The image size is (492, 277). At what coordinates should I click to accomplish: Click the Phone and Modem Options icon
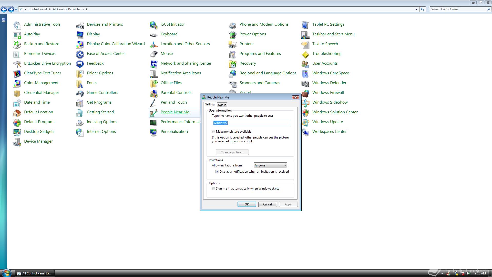[x=233, y=25]
